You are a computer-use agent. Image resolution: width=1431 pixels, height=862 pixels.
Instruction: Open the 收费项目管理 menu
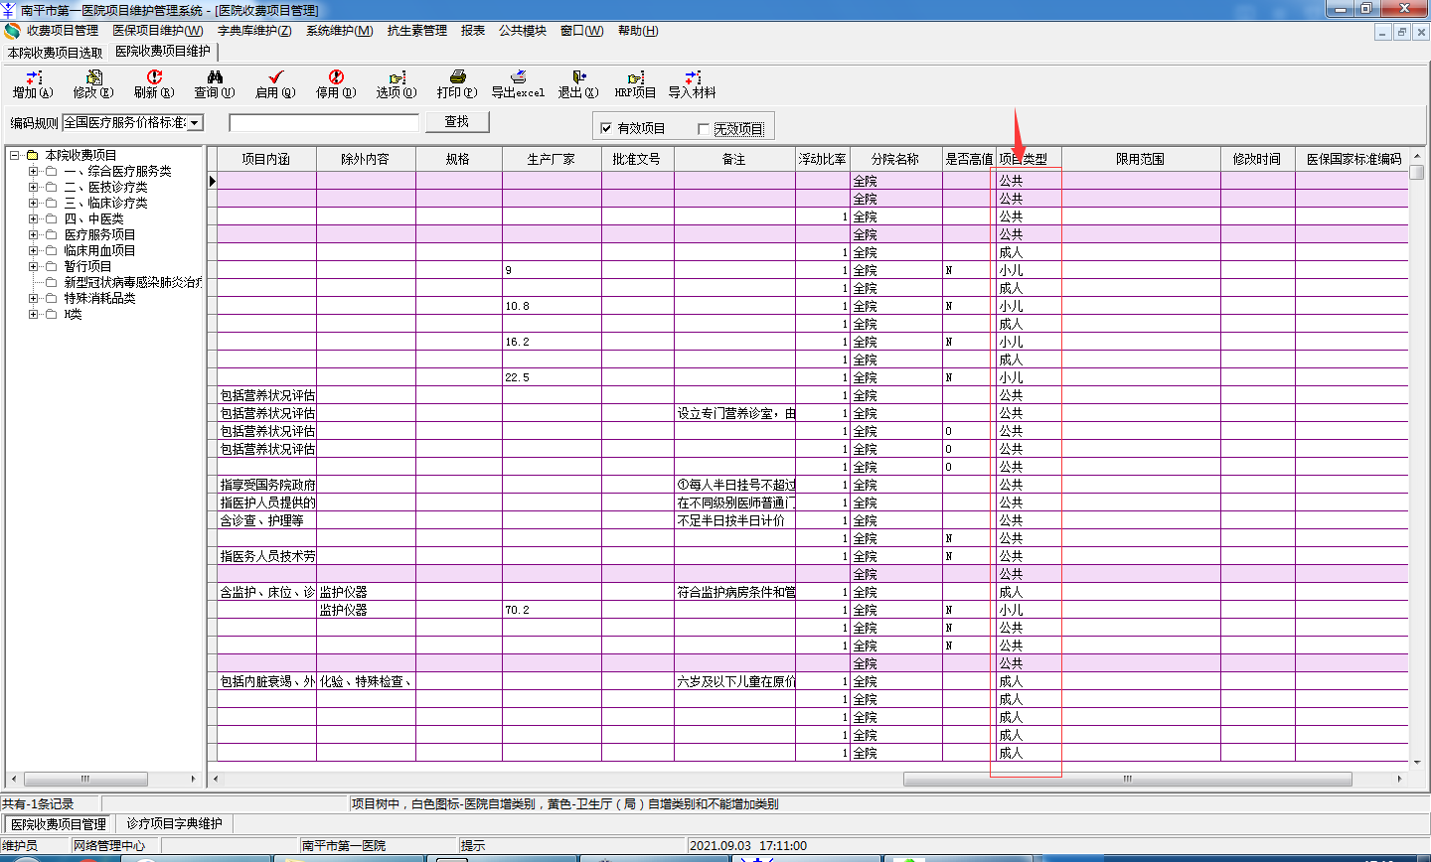[x=63, y=31]
